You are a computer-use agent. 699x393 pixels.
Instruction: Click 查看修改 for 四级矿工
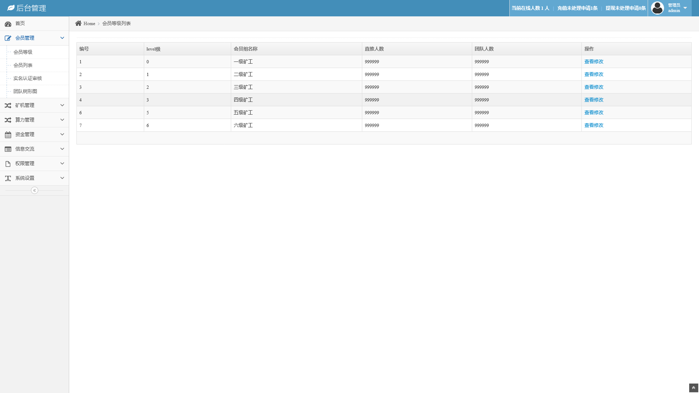pyautogui.click(x=594, y=100)
